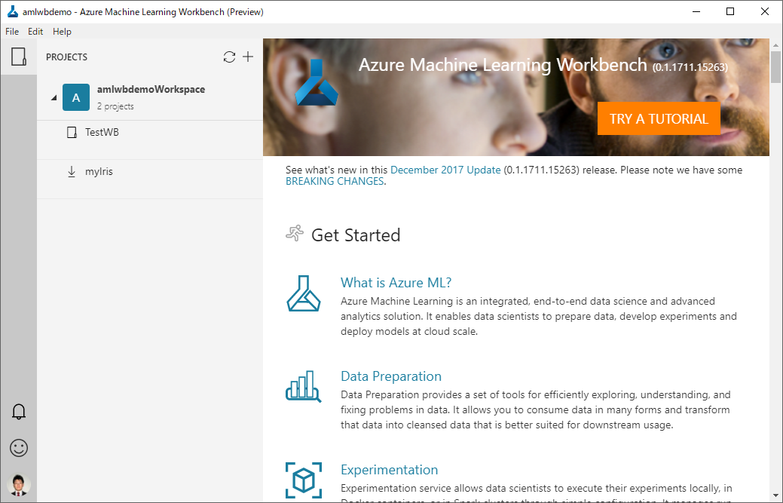Screen dimensions: 783x503
Task: Click the vertical scrollbar thumb
Action: [775, 67]
